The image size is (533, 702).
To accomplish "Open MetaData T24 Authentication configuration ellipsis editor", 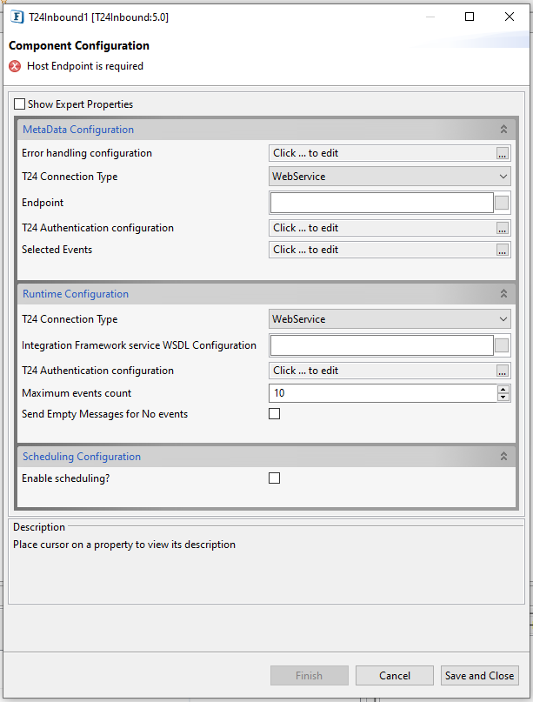I will click(502, 228).
